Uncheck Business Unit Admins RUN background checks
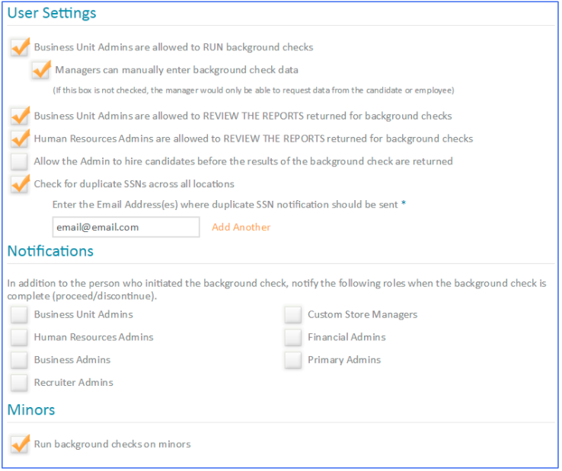The width and height of the screenshot is (562, 471). [x=19, y=48]
